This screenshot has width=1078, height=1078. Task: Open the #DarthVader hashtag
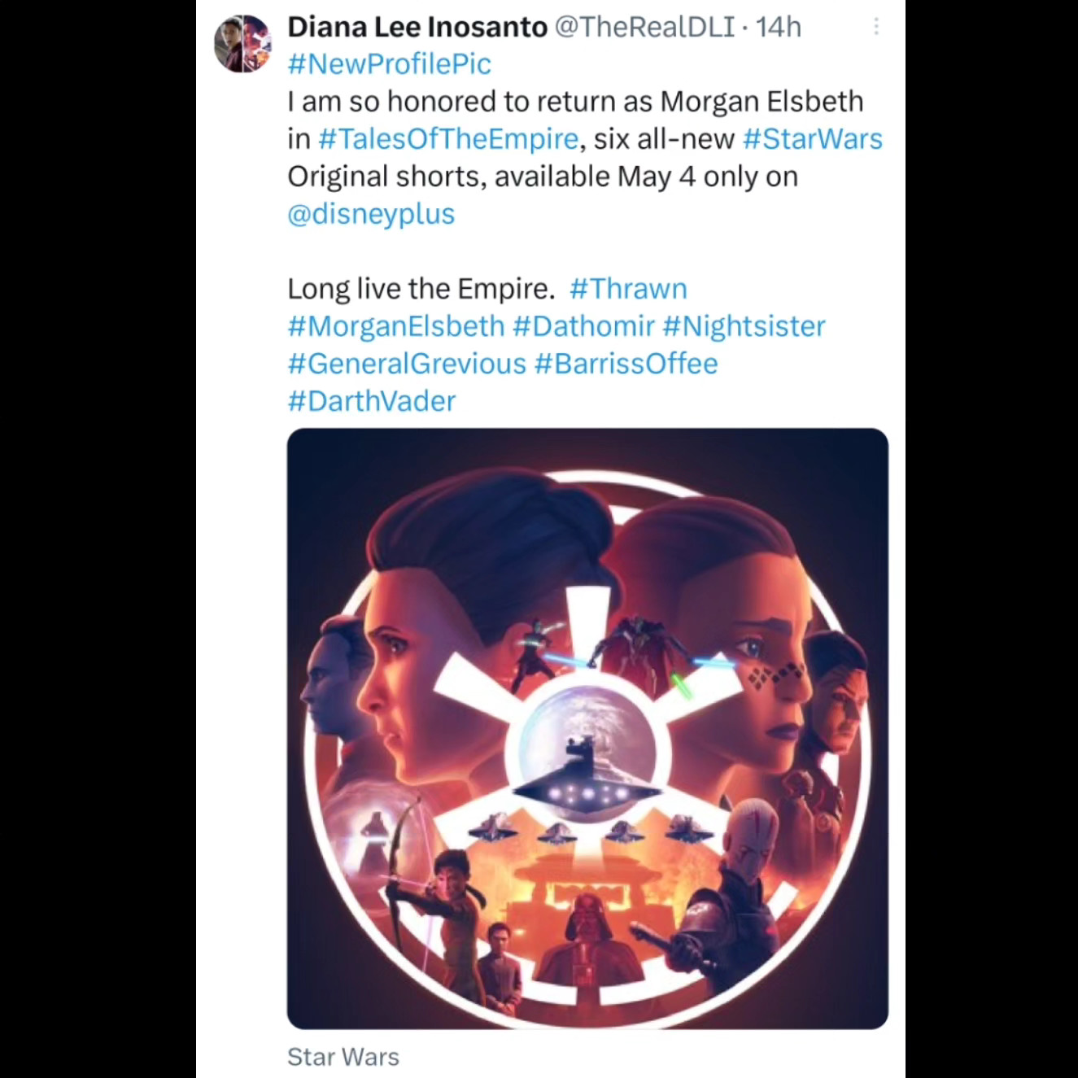point(372,401)
